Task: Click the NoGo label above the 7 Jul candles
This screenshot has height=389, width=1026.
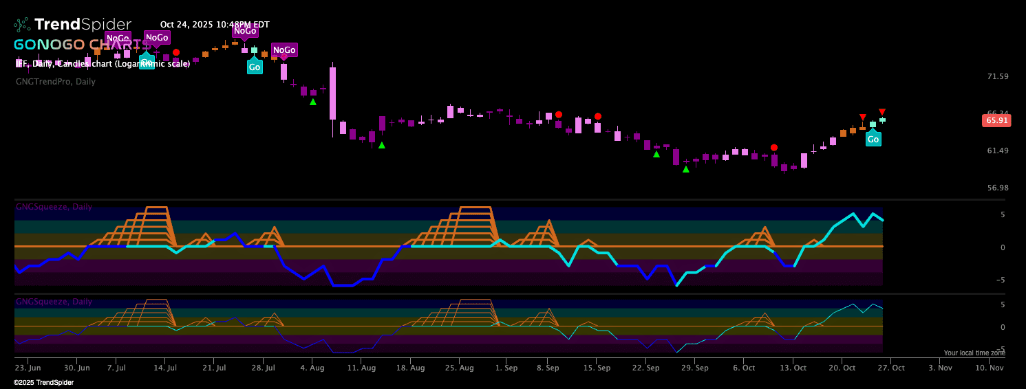Action: pos(118,38)
